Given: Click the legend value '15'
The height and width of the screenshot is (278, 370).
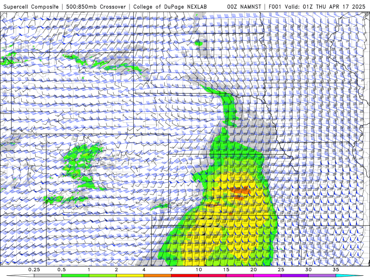Looking at the screenshot, I should pos(226,270).
